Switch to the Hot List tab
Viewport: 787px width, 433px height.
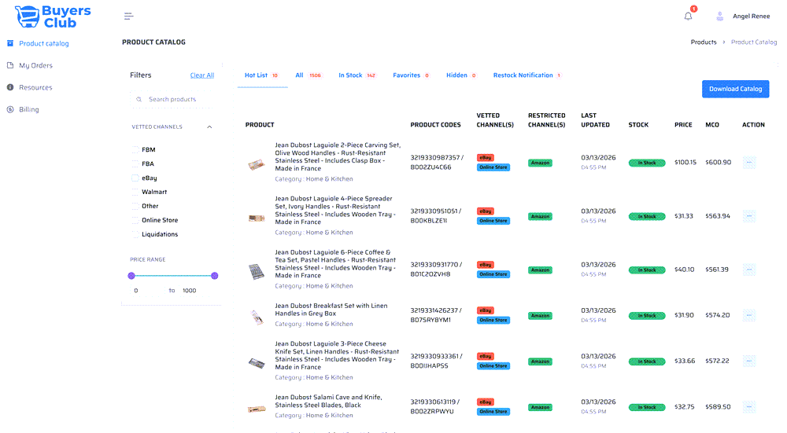click(x=261, y=75)
